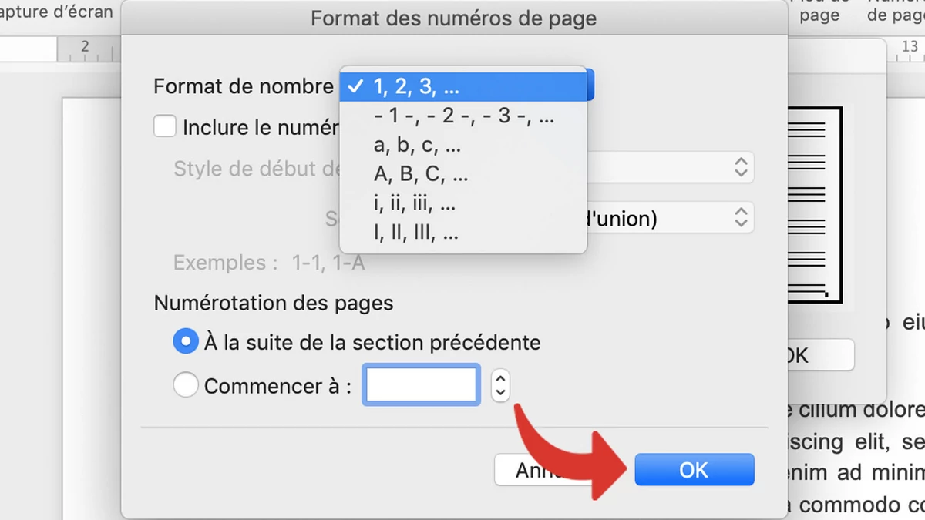925x520 pixels.
Task: Pick uppercase roman "I, II, III, ..." format
Action: (463, 233)
